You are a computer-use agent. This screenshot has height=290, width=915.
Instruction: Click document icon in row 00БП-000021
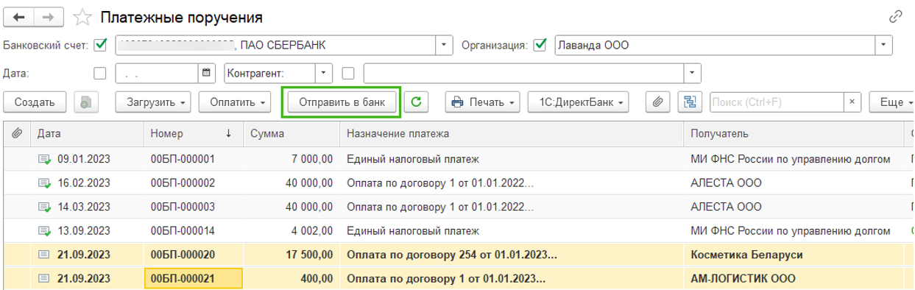(43, 278)
